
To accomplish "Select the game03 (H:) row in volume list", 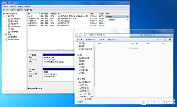I will (66, 19).
